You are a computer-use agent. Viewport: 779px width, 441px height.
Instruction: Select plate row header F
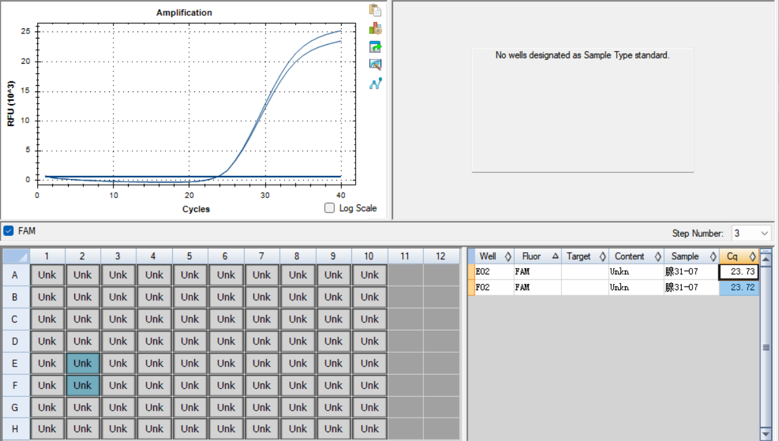(15, 385)
